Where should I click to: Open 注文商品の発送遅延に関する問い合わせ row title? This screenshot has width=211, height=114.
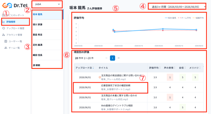coord(121,75)
